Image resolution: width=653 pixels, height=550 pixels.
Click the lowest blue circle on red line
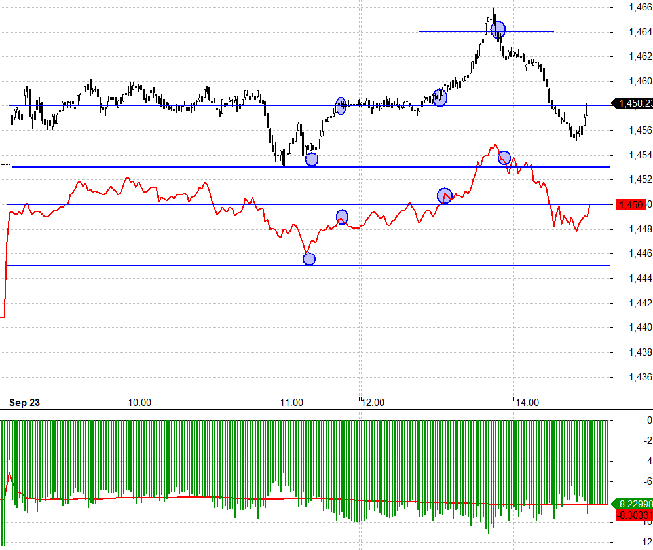[309, 259]
